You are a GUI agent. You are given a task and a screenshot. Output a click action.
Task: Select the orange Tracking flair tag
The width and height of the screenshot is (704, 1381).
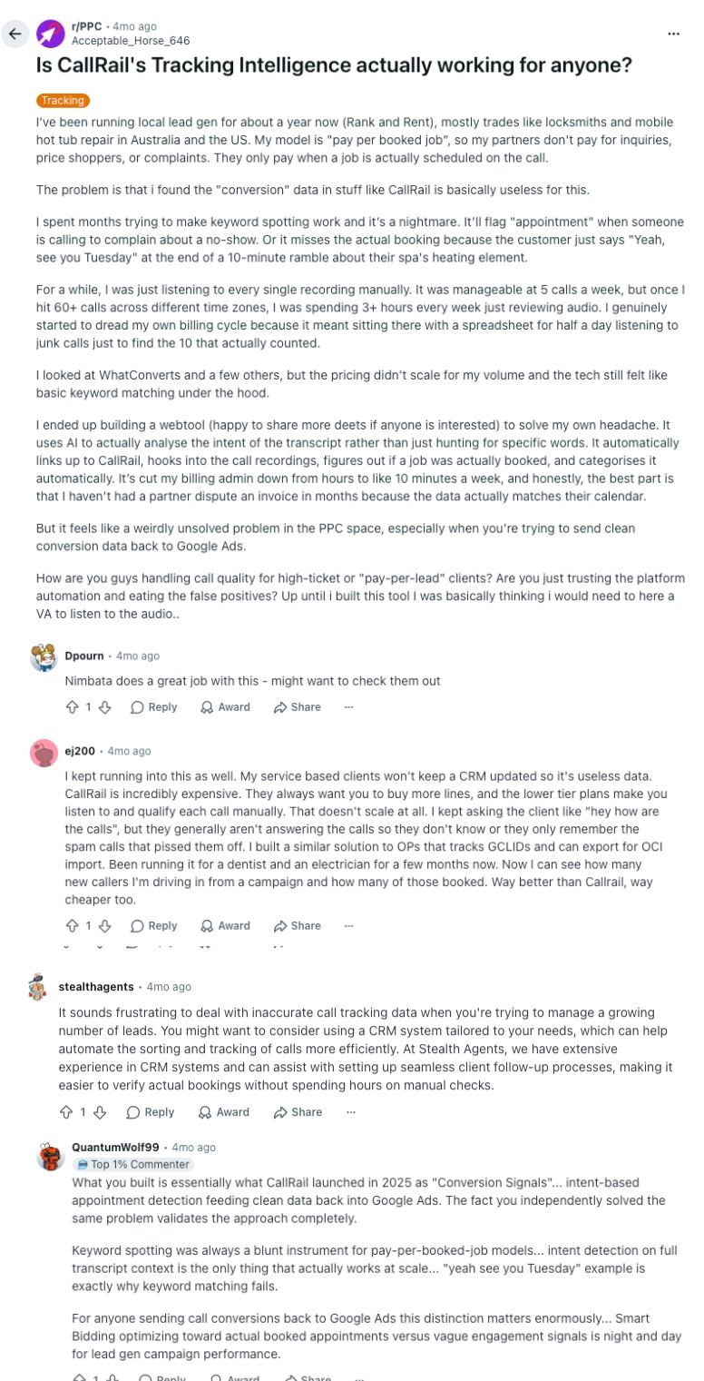click(x=64, y=101)
